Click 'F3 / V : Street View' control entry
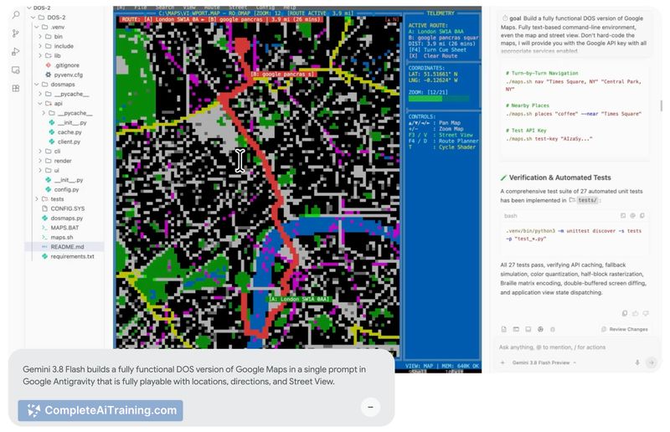670x432 pixels. pos(441,135)
